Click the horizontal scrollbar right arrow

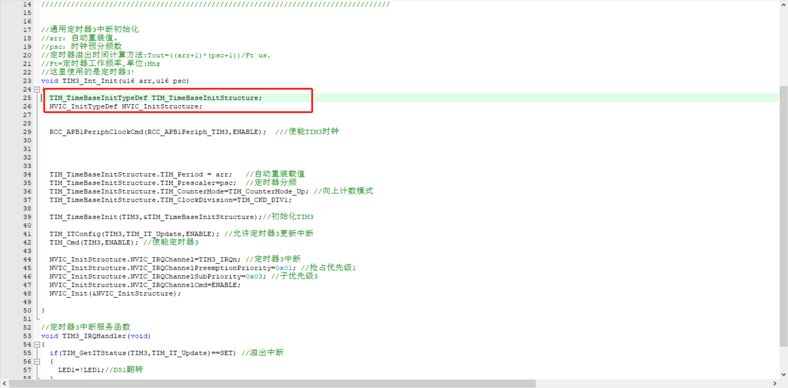(775, 383)
